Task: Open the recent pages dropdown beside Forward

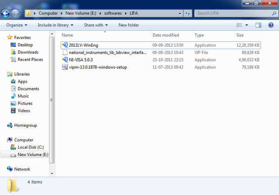Action: [22, 13]
